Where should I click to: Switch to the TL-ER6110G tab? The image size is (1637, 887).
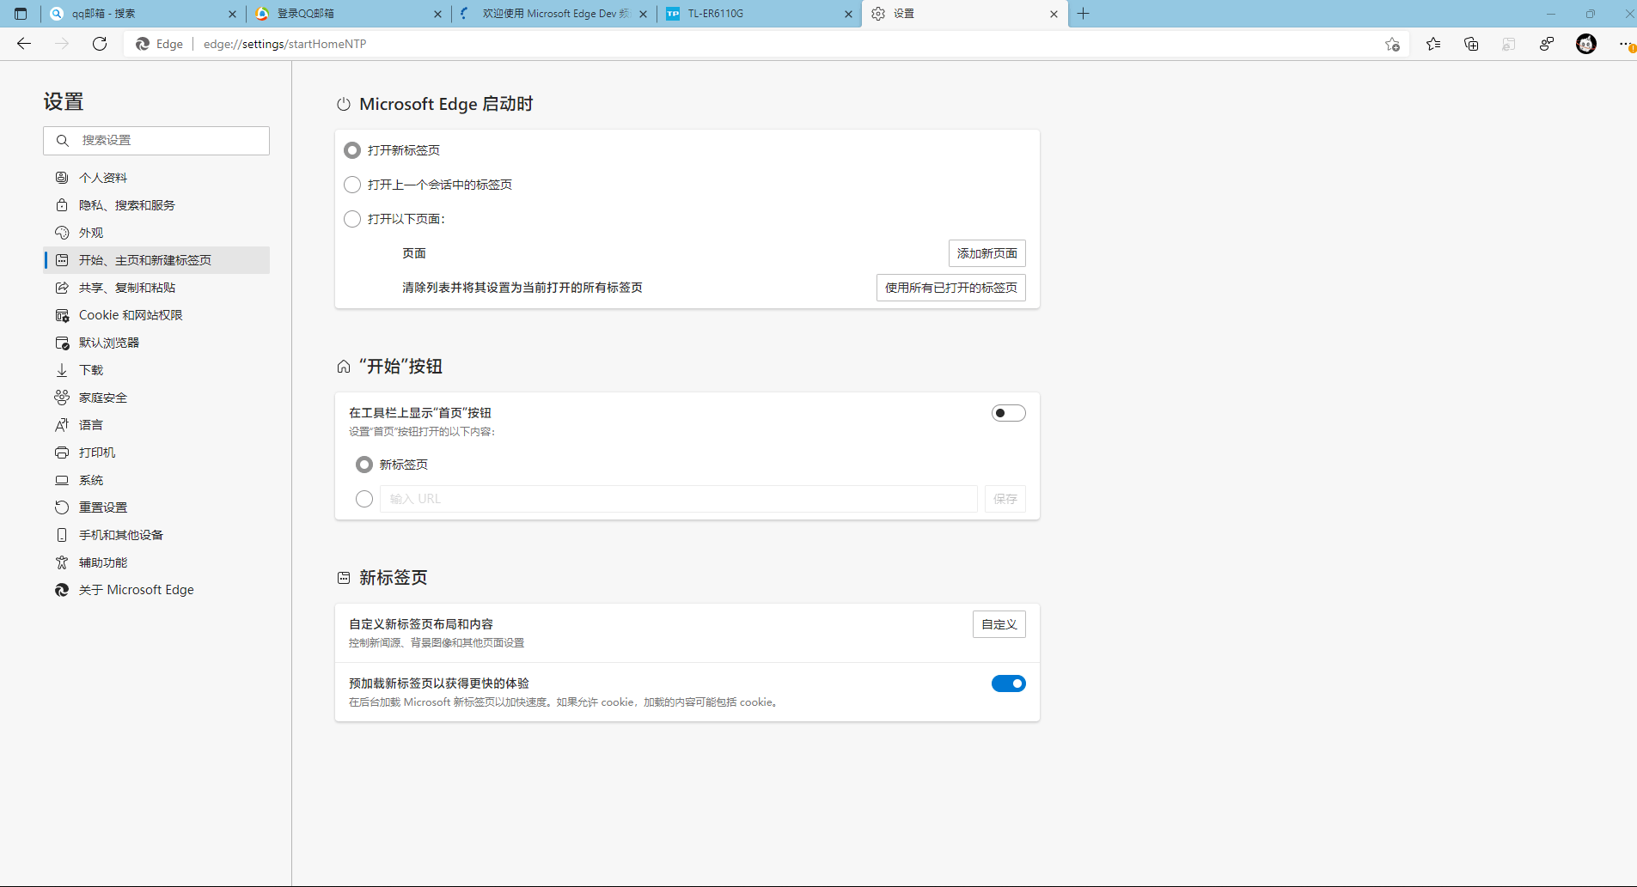click(759, 14)
